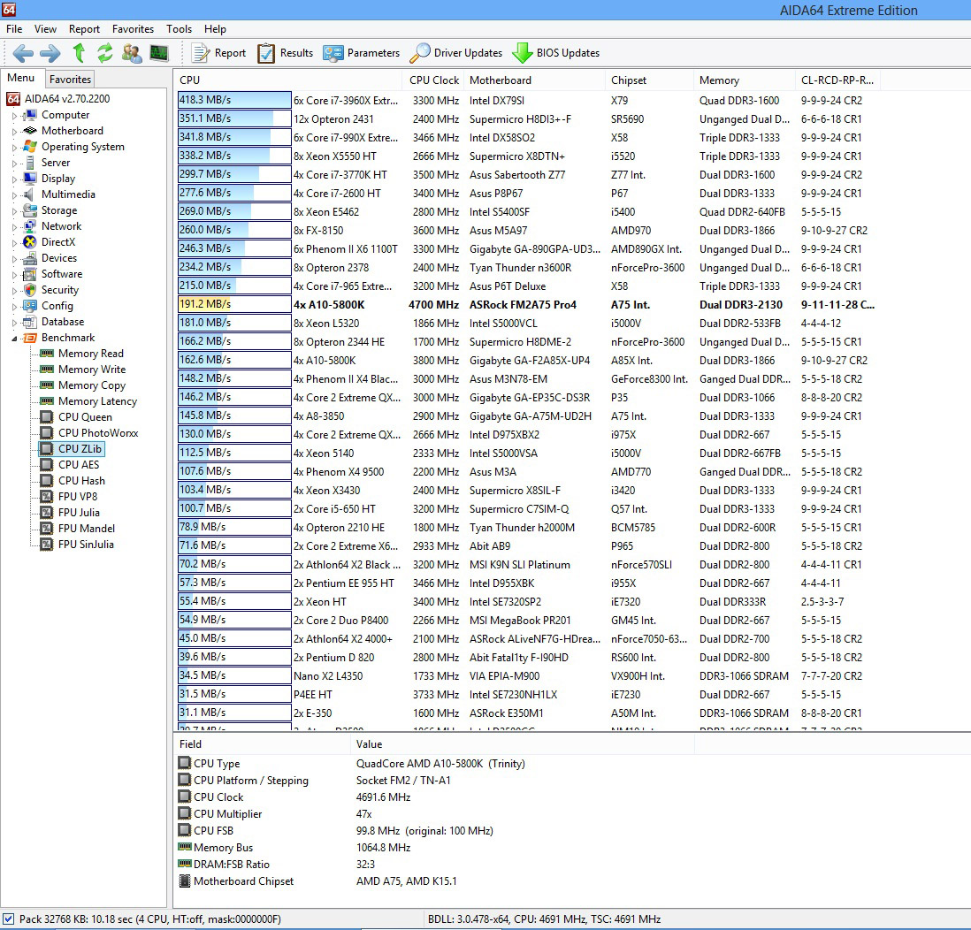Open the Tools menu
971x930 pixels.
179,29
